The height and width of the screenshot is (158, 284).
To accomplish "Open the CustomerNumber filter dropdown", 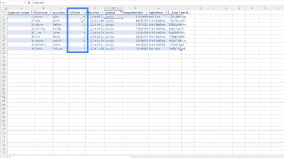I will pyautogui.click(x=33, y=12).
